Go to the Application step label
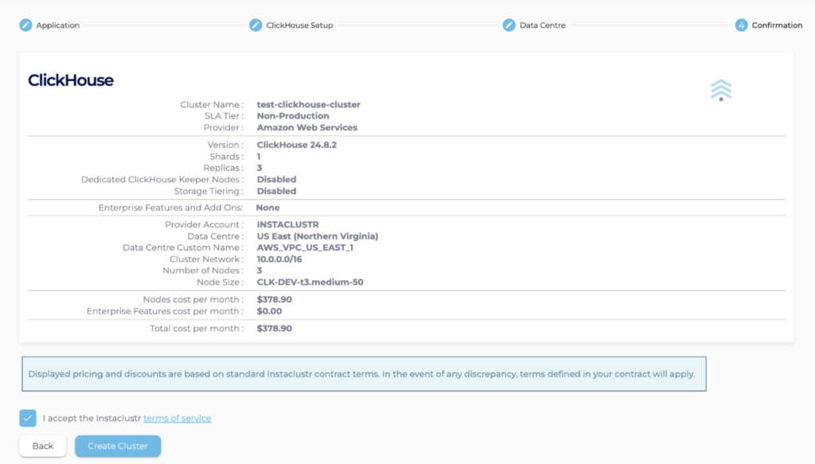Viewport: 815px width, 464px height. click(x=58, y=25)
